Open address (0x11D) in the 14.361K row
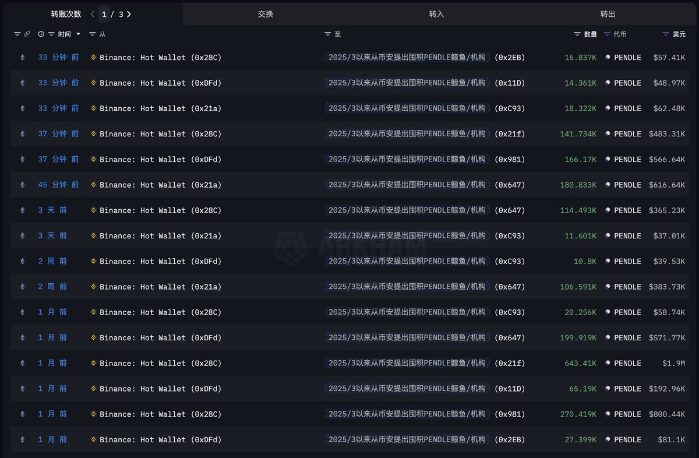 [510, 83]
